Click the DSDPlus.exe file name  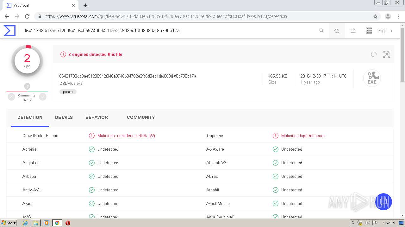(x=71, y=84)
